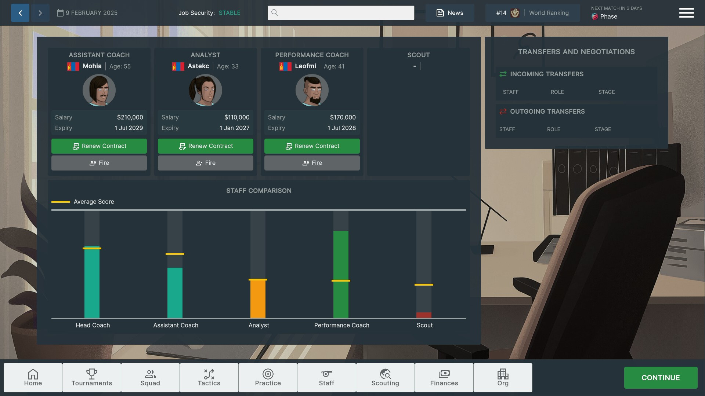Switch to the Tactics tab
Viewport: 705px width, 396px height.
tap(209, 378)
